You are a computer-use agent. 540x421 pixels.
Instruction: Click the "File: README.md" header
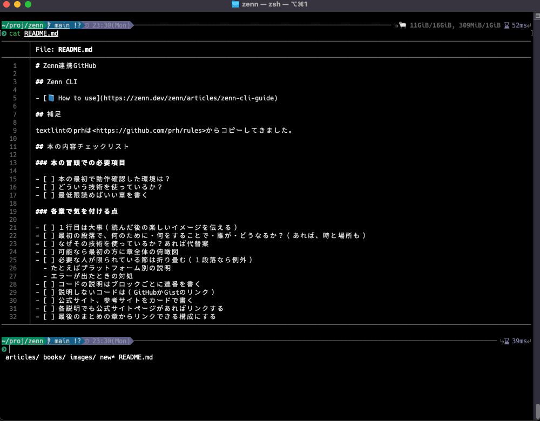[x=64, y=50]
